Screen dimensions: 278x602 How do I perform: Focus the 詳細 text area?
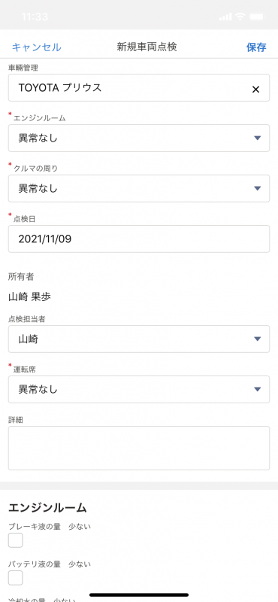pos(139,448)
